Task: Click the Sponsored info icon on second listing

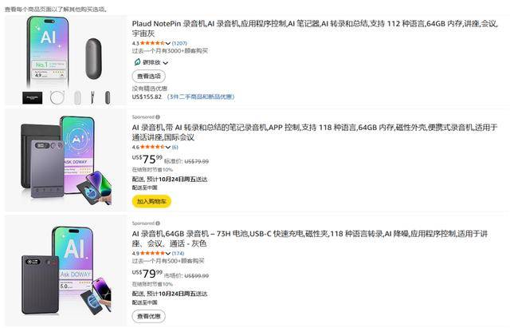Action: click(158, 117)
